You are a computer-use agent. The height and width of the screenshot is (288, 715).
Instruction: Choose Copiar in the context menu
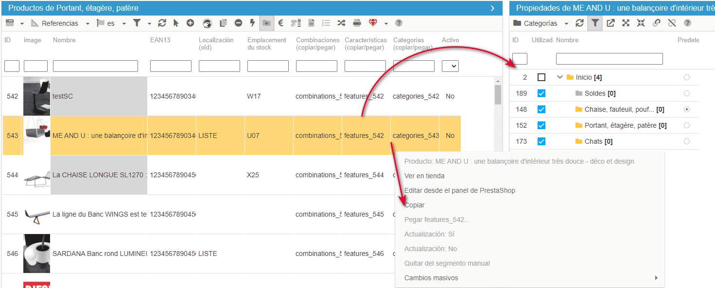[415, 205]
